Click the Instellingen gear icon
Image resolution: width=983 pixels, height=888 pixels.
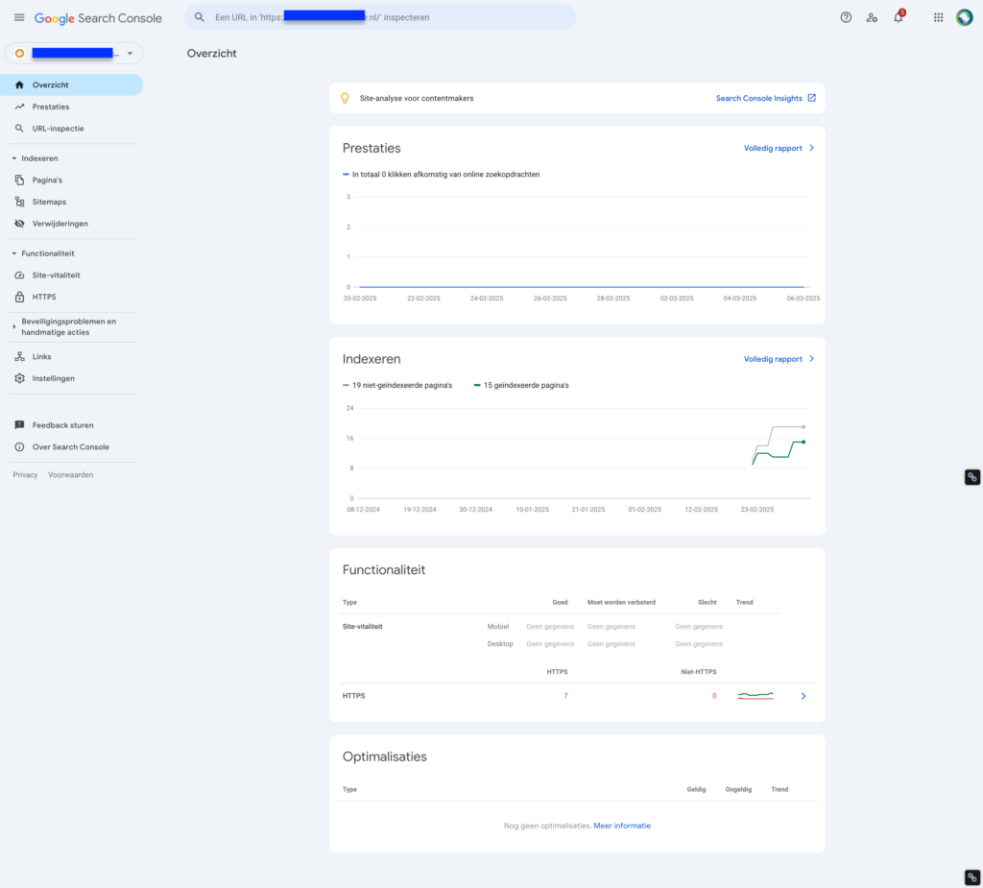(x=19, y=378)
